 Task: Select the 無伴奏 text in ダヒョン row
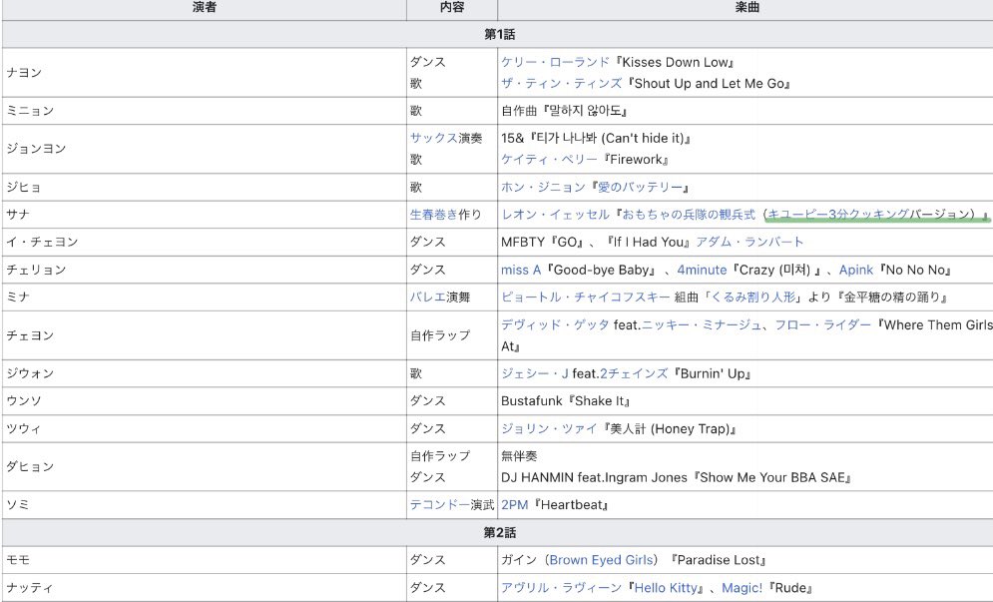(519, 455)
